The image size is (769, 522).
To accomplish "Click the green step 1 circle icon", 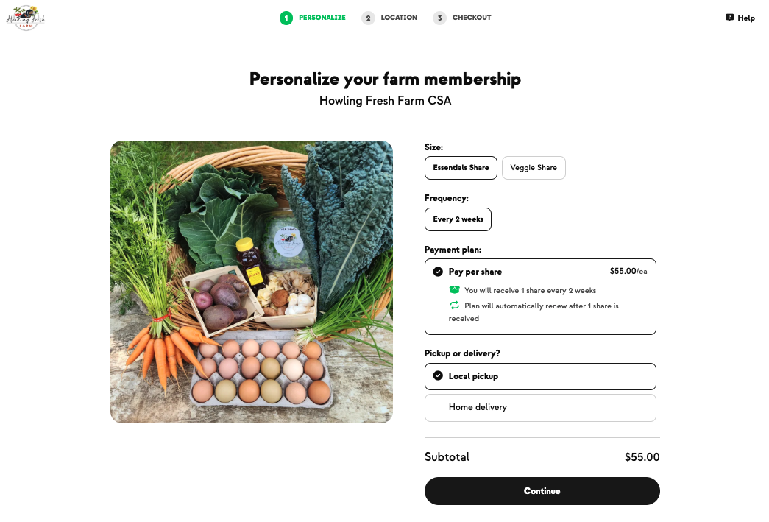I will tap(286, 18).
